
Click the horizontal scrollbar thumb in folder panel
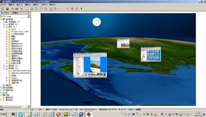click(11, 106)
